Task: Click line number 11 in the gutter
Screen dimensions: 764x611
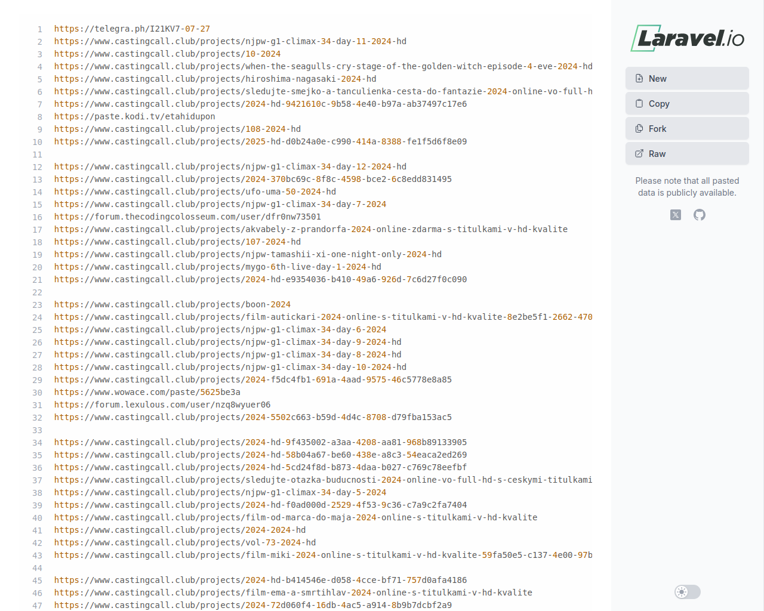Action: click(x=38, y=155)
